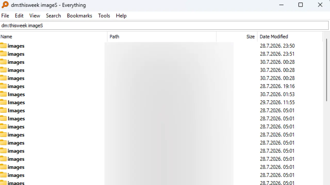
Task: Click the date 28.7.2026. 19:16
Action: point(277,86)
